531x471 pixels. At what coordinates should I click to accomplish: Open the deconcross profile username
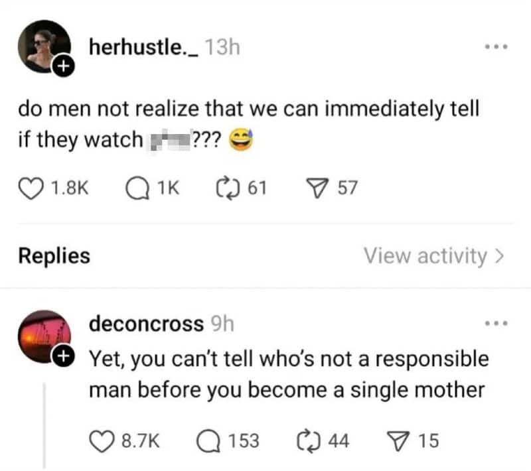tap(146, 324)
